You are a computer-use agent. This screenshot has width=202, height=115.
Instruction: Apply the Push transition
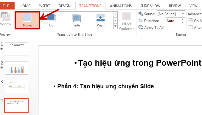pyautogui.click(x=100, y=20)
